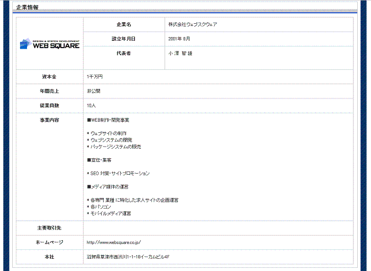Click the ウェブシステムの開発 list item

111,140
